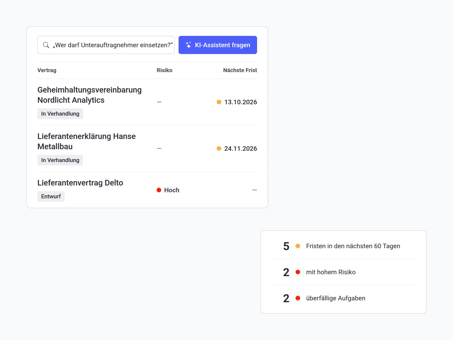Viewport: 453px width, 340px height.
Task: Click the sparkle icon on KI-Assistent button
Action: coord(188,45)
